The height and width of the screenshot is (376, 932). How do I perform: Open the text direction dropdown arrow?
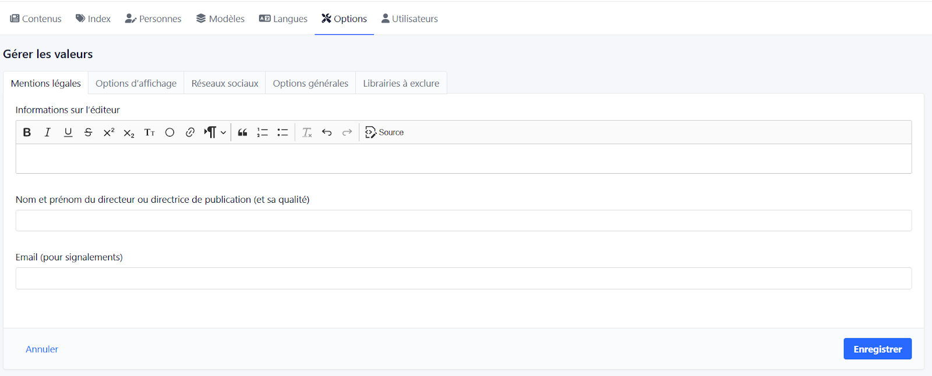(223, 133)
